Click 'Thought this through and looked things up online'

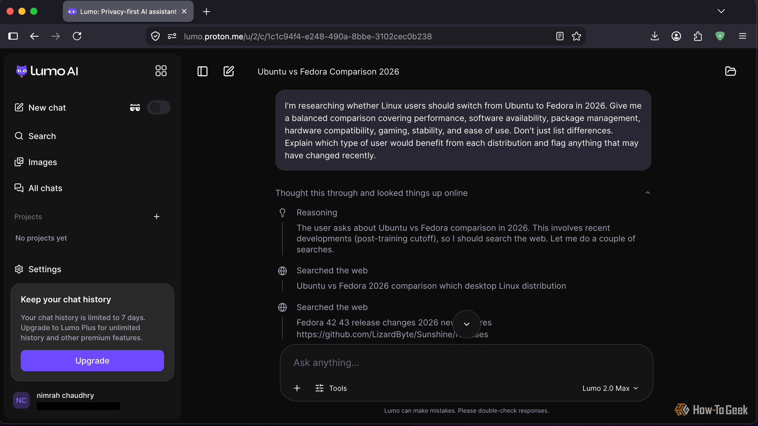(x=371, y=193)
